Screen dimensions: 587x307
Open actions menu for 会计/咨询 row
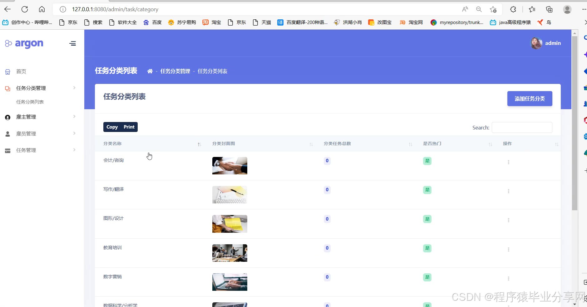[508, 162]
